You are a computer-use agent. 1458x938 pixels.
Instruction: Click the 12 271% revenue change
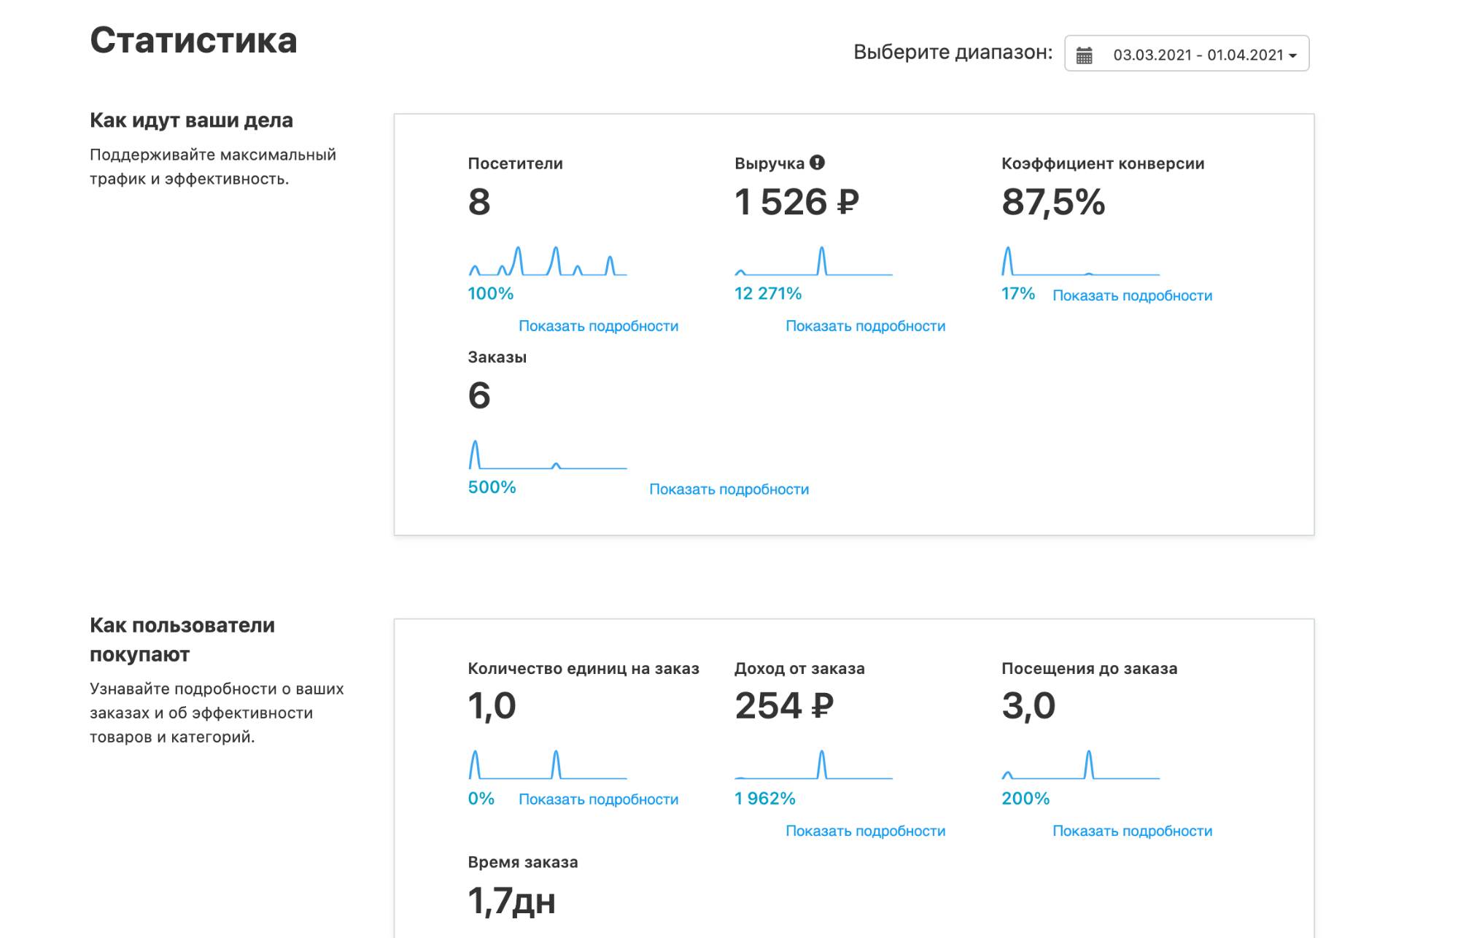[768, 294]
